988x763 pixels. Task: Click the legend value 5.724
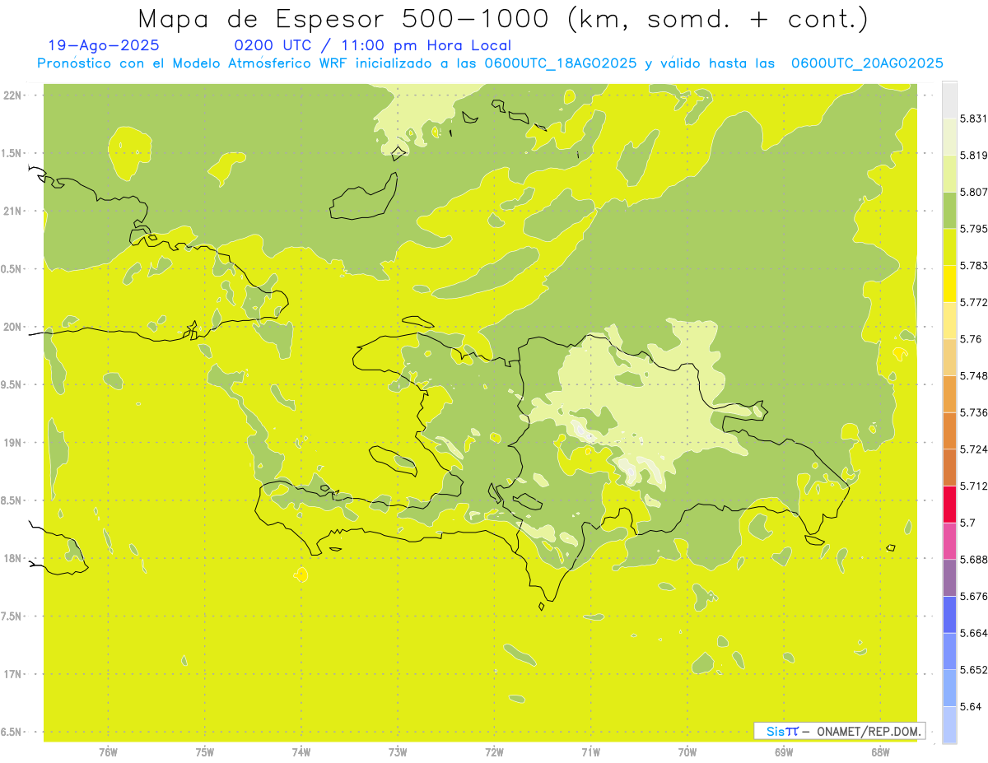(973, 449)
